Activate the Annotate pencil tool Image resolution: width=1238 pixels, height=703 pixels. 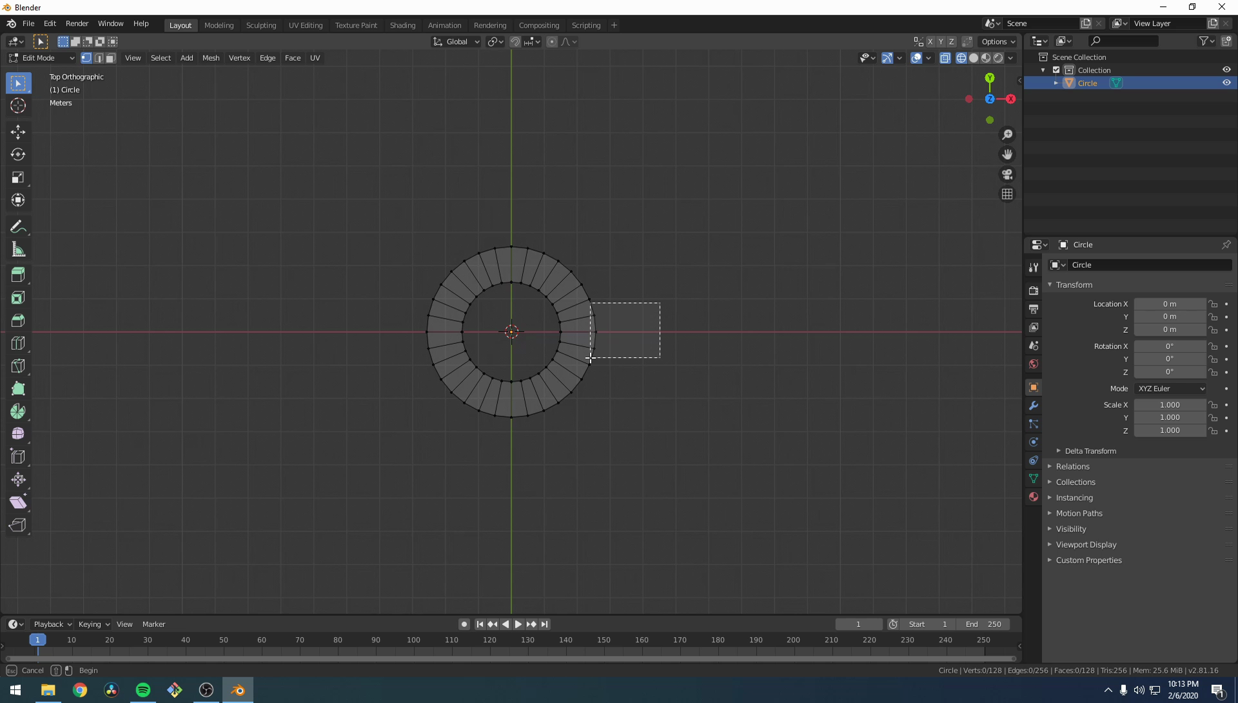tap(18, 227)
